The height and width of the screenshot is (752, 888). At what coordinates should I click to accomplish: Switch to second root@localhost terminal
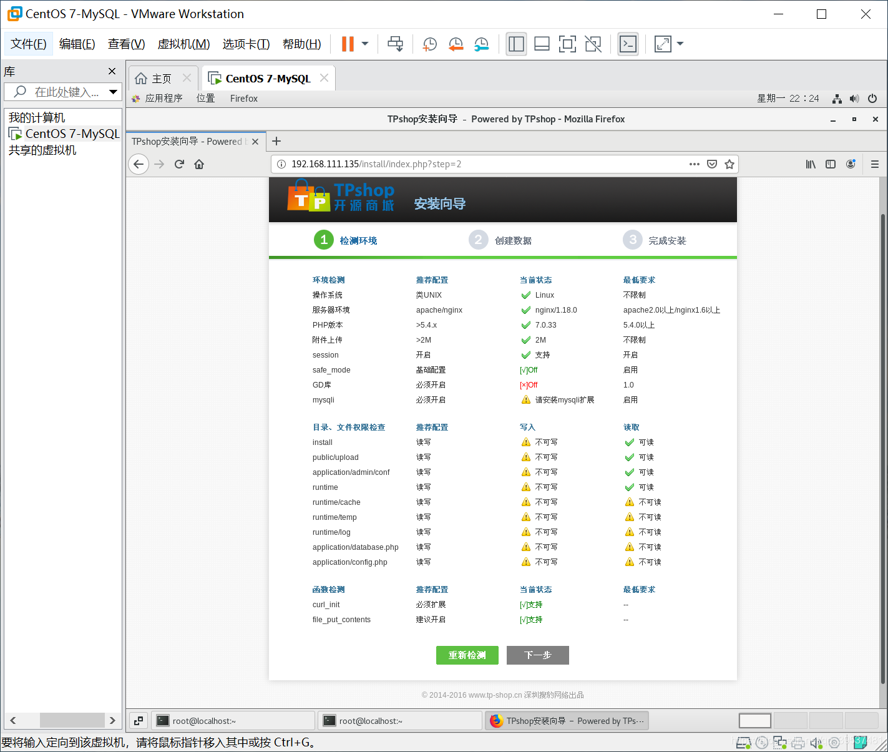click(400, 721)
